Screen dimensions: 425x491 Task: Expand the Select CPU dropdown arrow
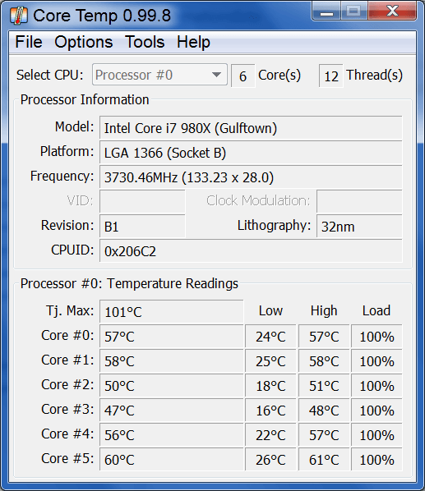point(216,75)
